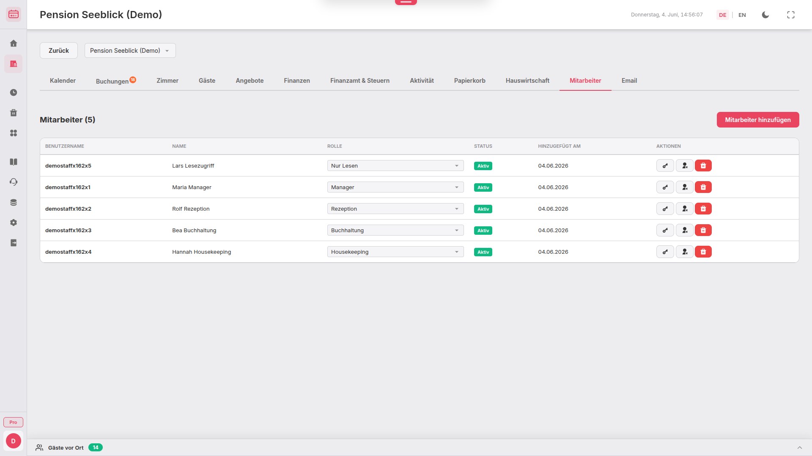This screenshot has width=812, height=456.
Task: Click the logout icon in the sidebar
Action: click(14, 243)
